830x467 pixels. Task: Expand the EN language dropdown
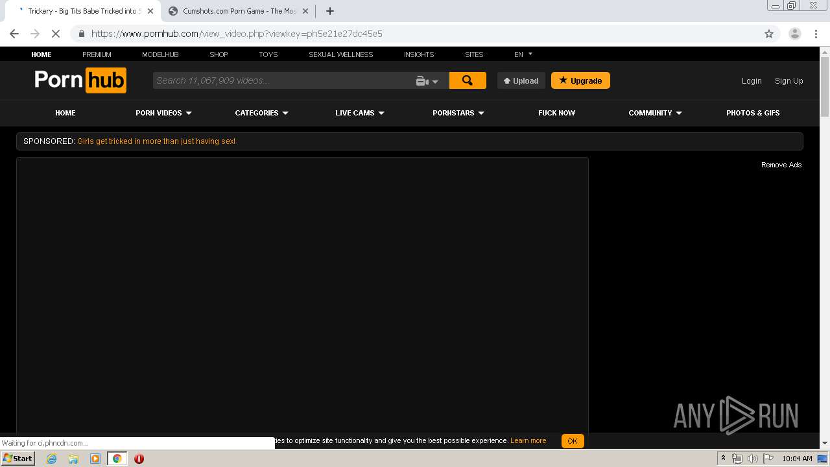coord(523,54)
